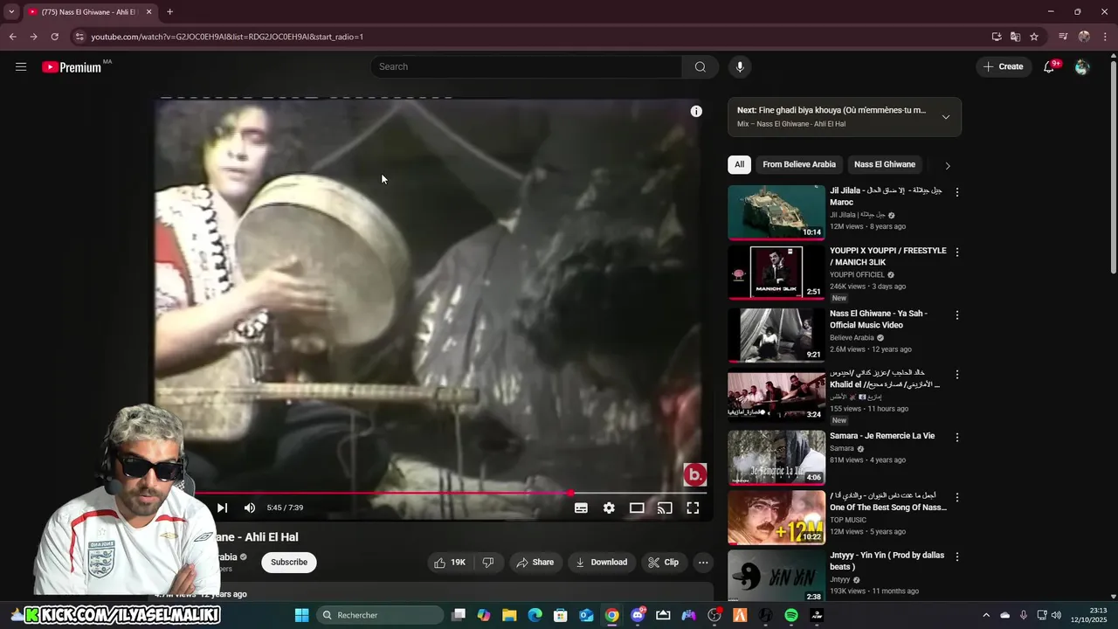Enter full screen mode
Viewport: 1118px width, 629px height.
[x=693, y=508]
